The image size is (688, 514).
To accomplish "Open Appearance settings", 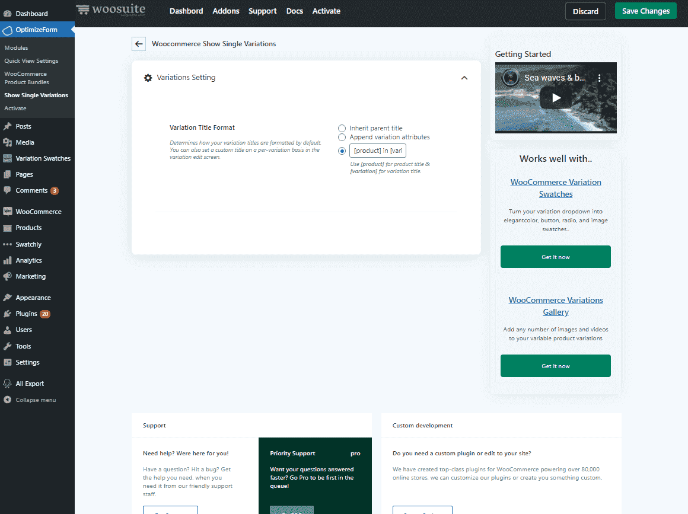I will [33, 298].
